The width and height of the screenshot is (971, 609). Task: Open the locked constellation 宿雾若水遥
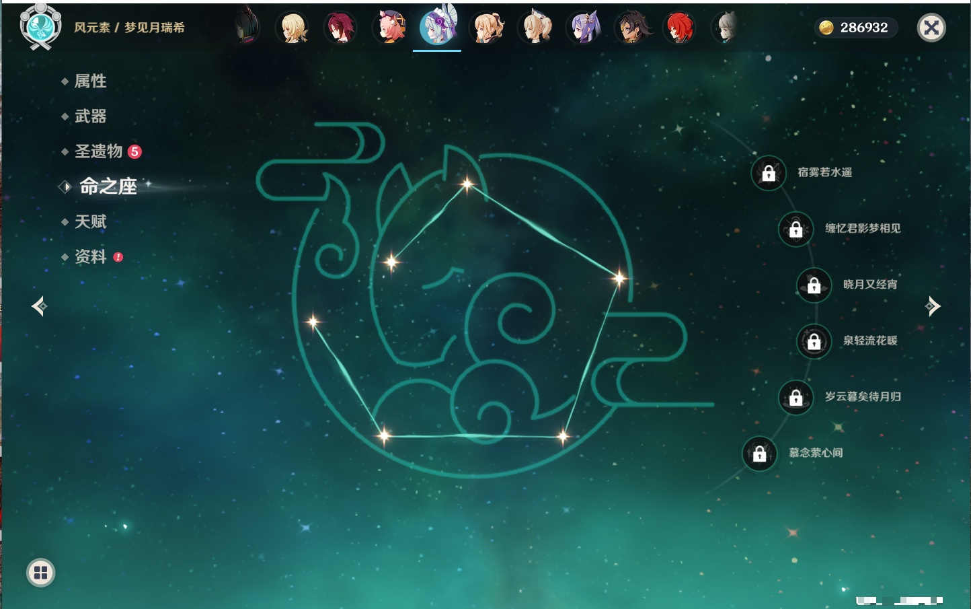pos(769,173)
